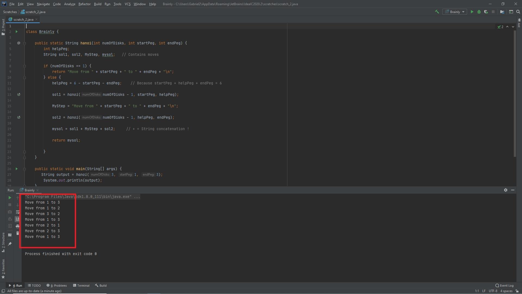This screenshot has height=294, width=522.
Task: Toggle scroll to end in the console
Action: [x=18, y=219]
